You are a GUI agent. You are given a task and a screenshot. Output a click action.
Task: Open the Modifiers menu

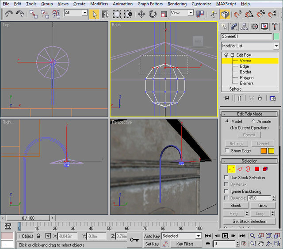click(99, 4)
